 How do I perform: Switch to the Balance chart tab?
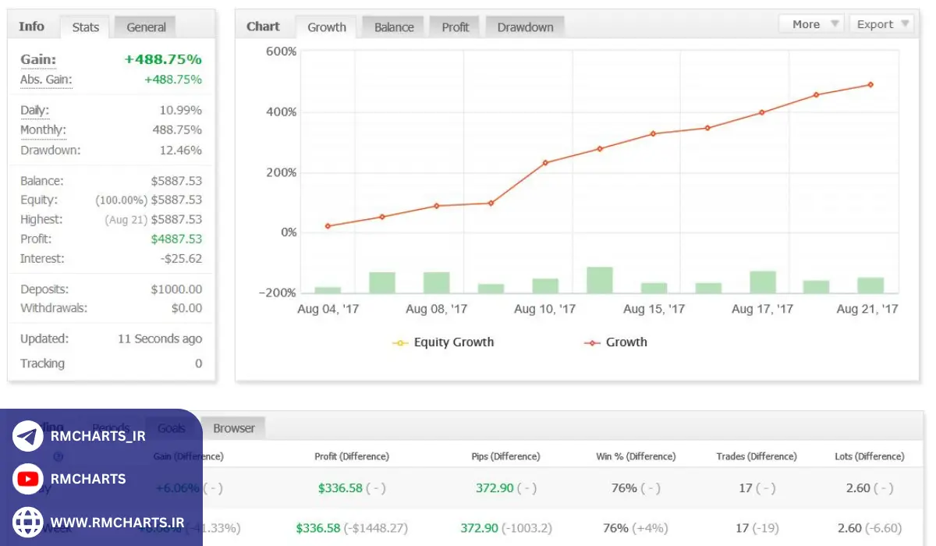point(394,27)
